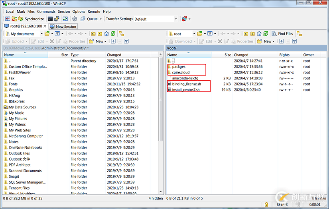Viewport: 329px width, 209px height.
Task: Click the Synchronize button
Action: point(32,19)
